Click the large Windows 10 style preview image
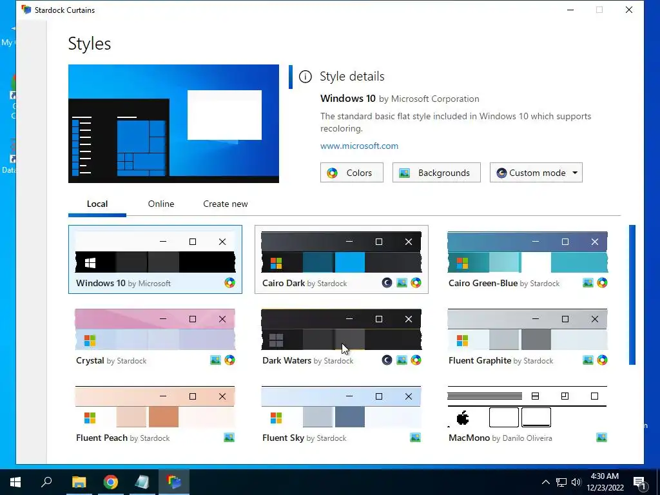This screenshot has width=660, height=495. pos(173,124)
